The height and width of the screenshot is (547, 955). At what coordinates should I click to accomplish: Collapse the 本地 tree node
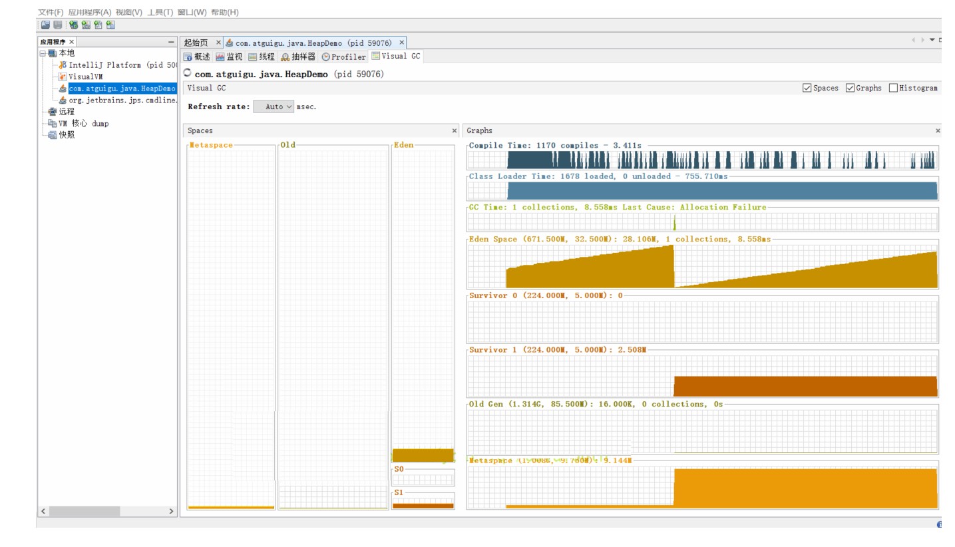tap(43, 53)
